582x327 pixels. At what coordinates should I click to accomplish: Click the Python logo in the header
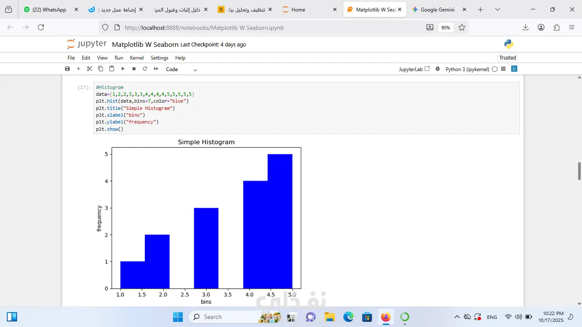509,44
